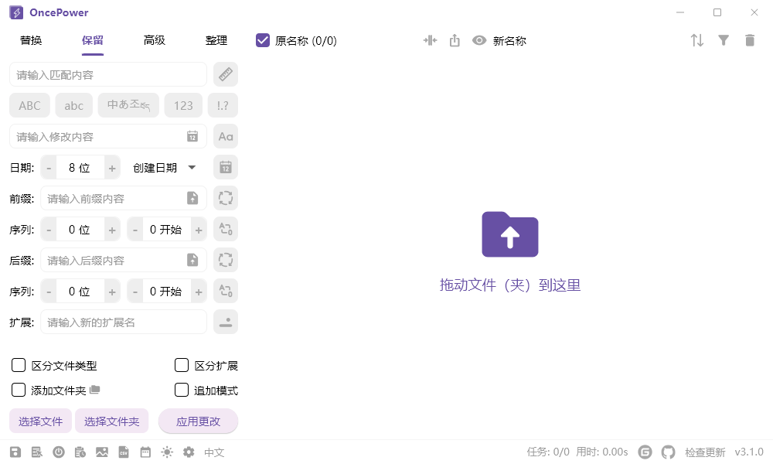Click the trash icon to clear the list
This screenshot has width=773, height=464.
(750, 40)
